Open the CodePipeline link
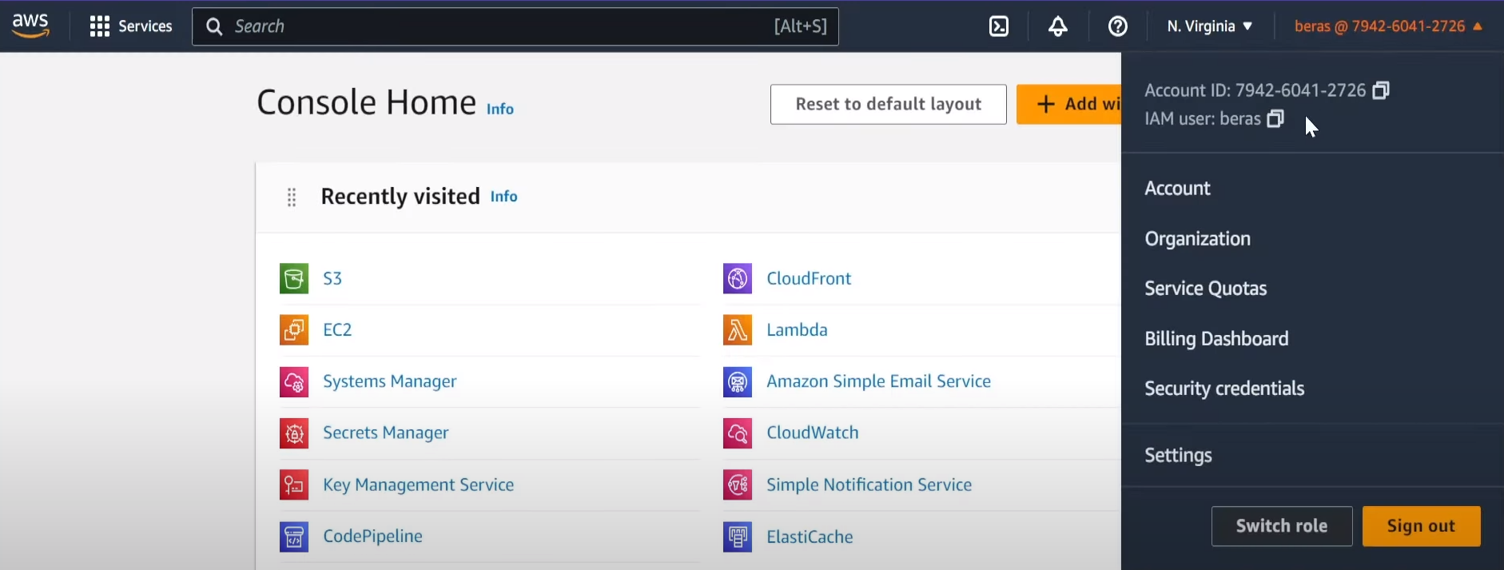The width and height of the screenshot is (1504, 570). [373, 536]
